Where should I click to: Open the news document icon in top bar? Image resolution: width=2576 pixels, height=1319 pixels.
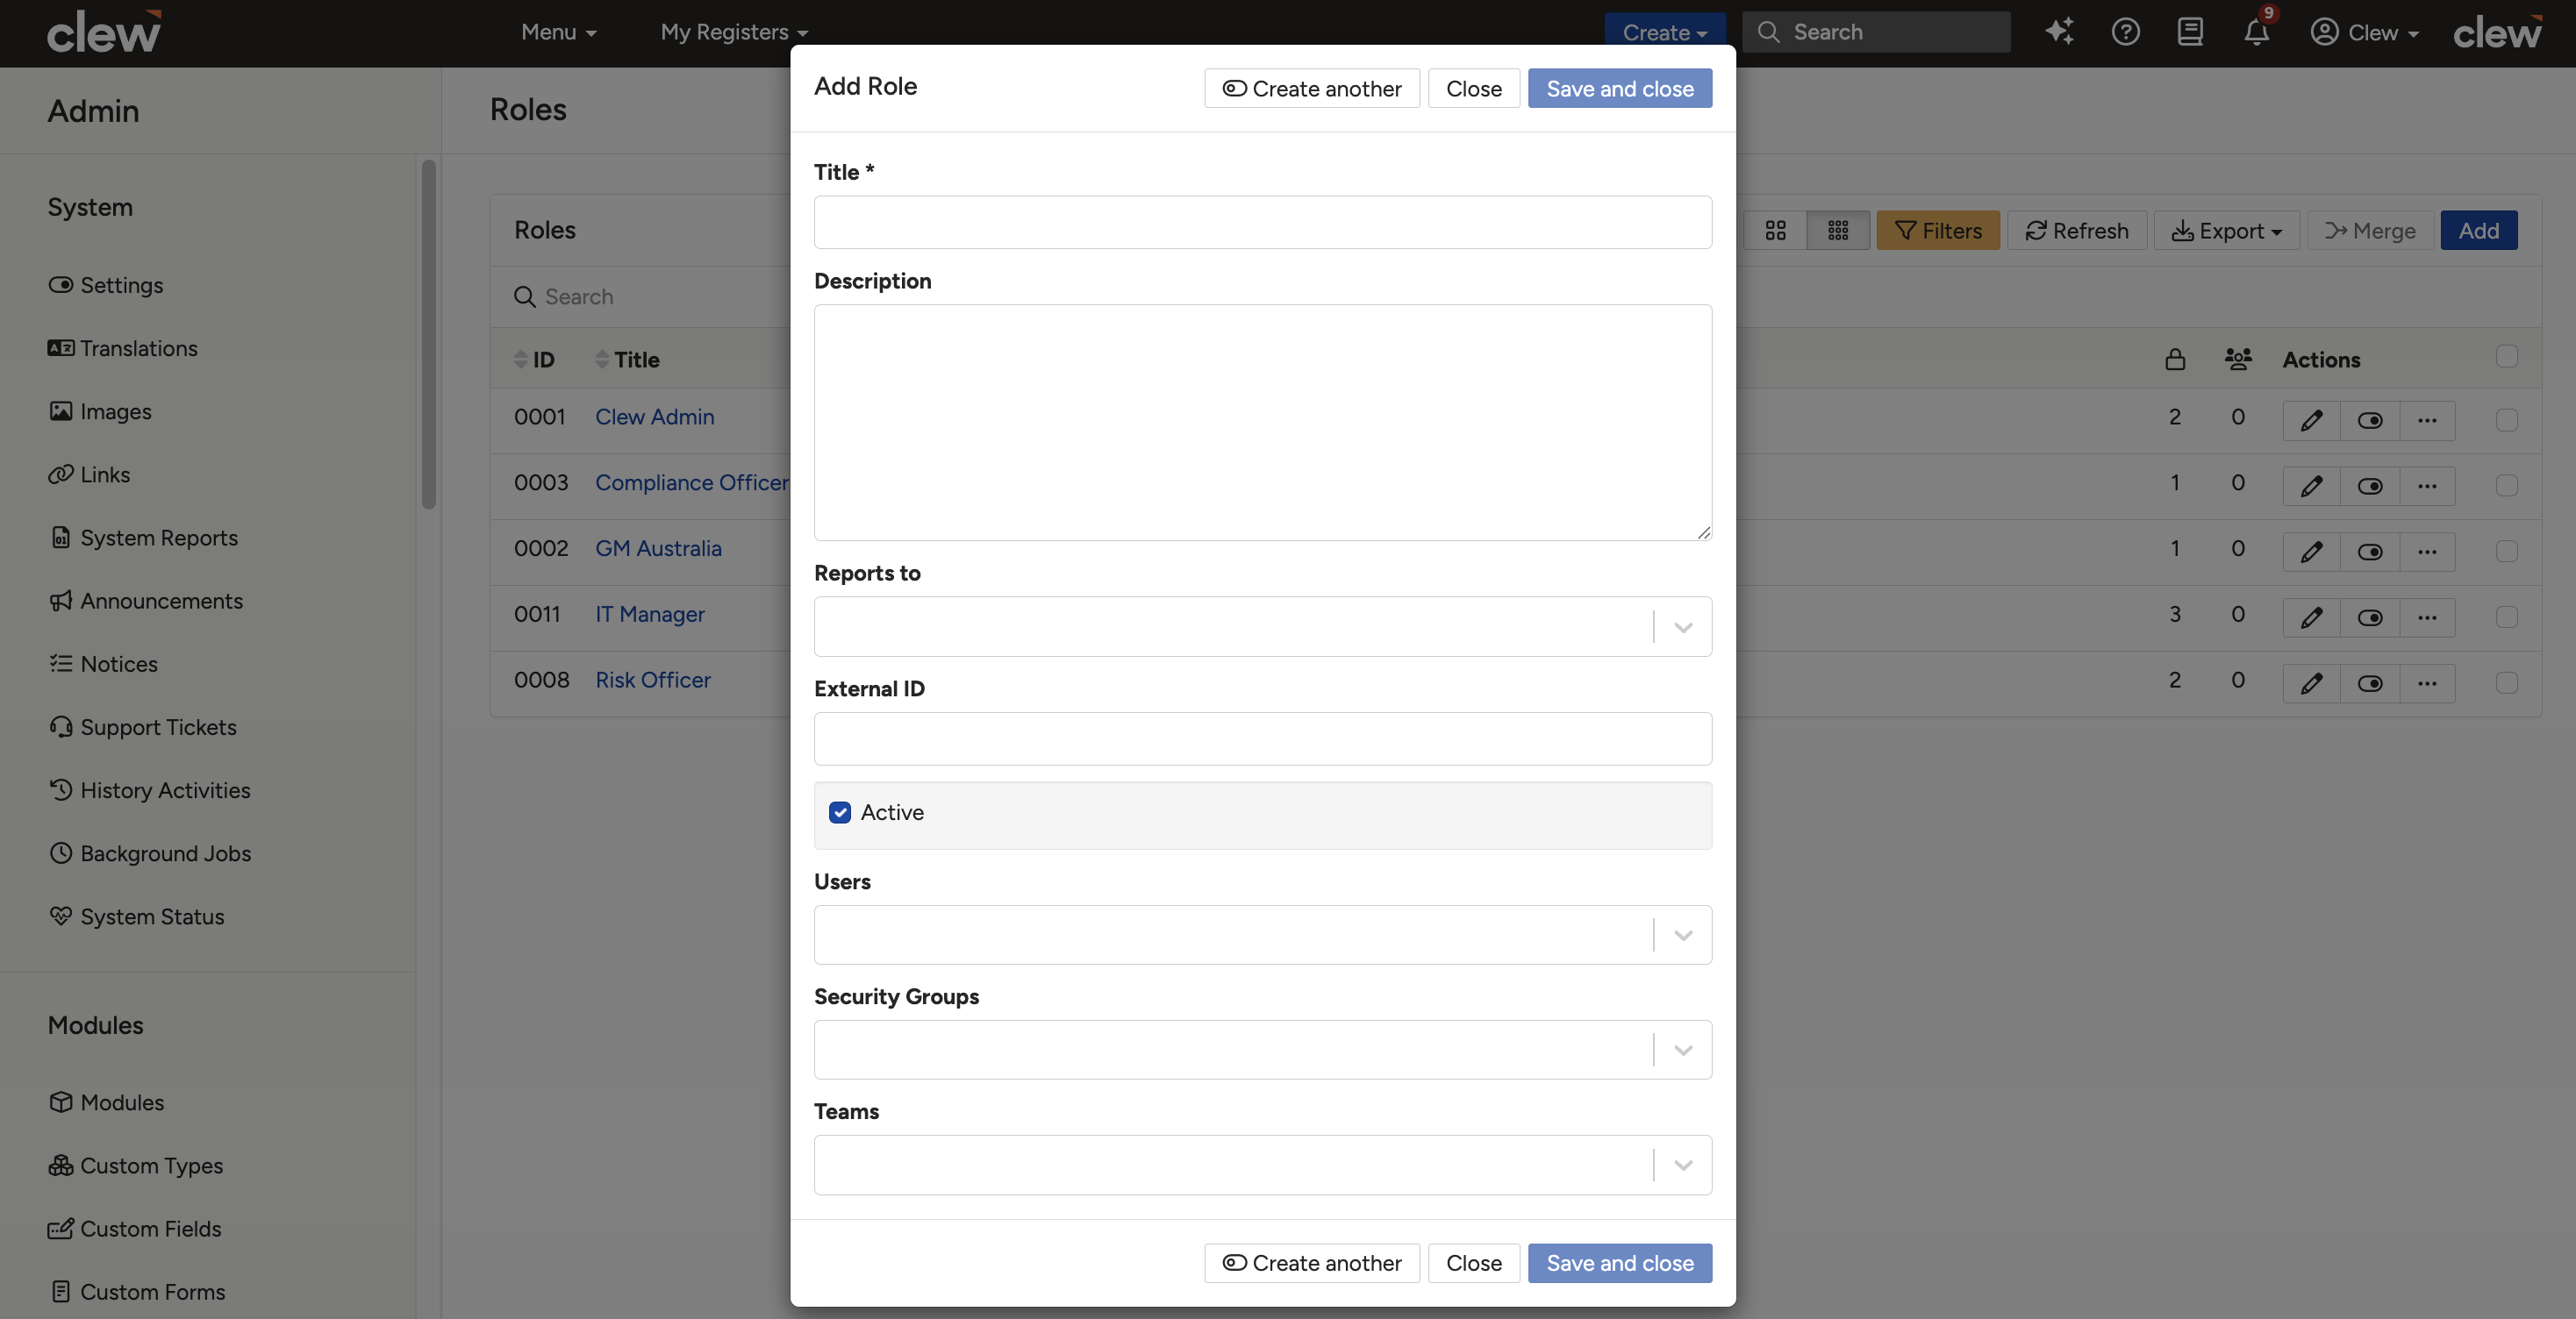[x=2190, y=32]
